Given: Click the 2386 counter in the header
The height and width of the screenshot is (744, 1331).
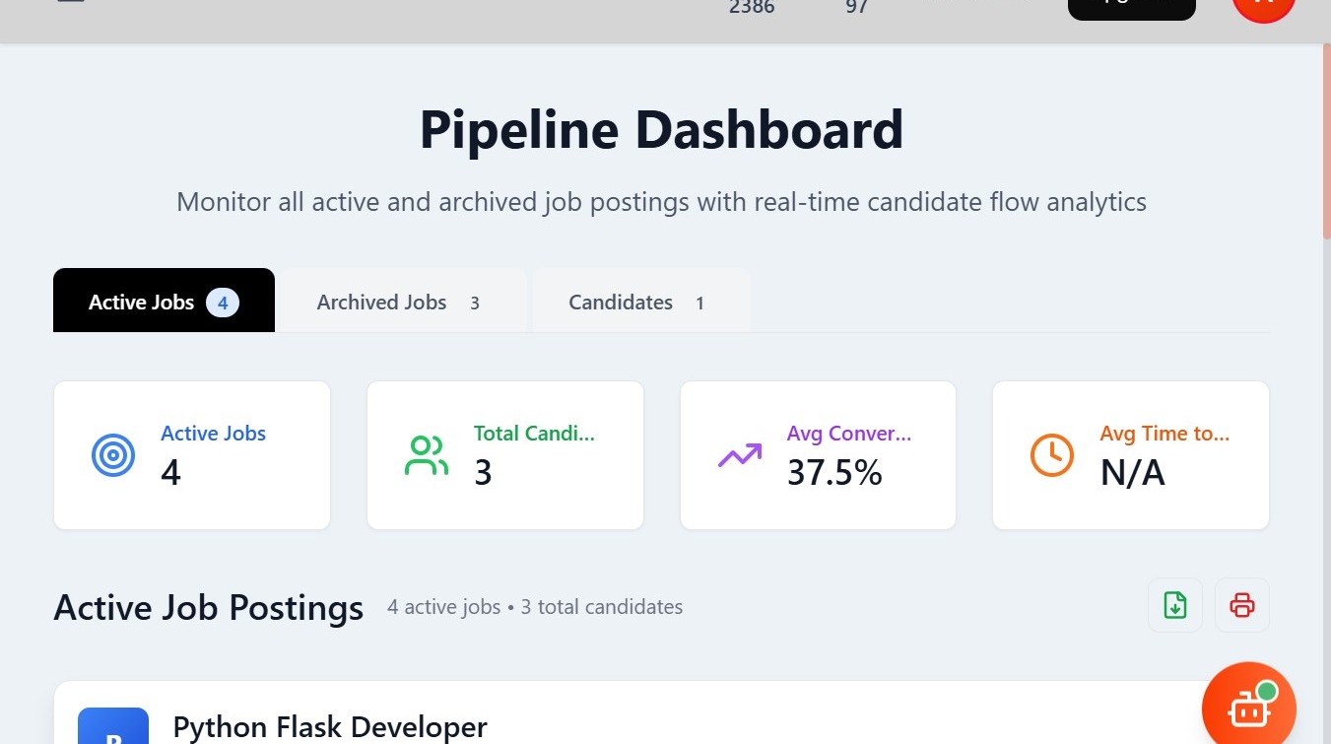Looking at the screenshot, I should [752, 8].
